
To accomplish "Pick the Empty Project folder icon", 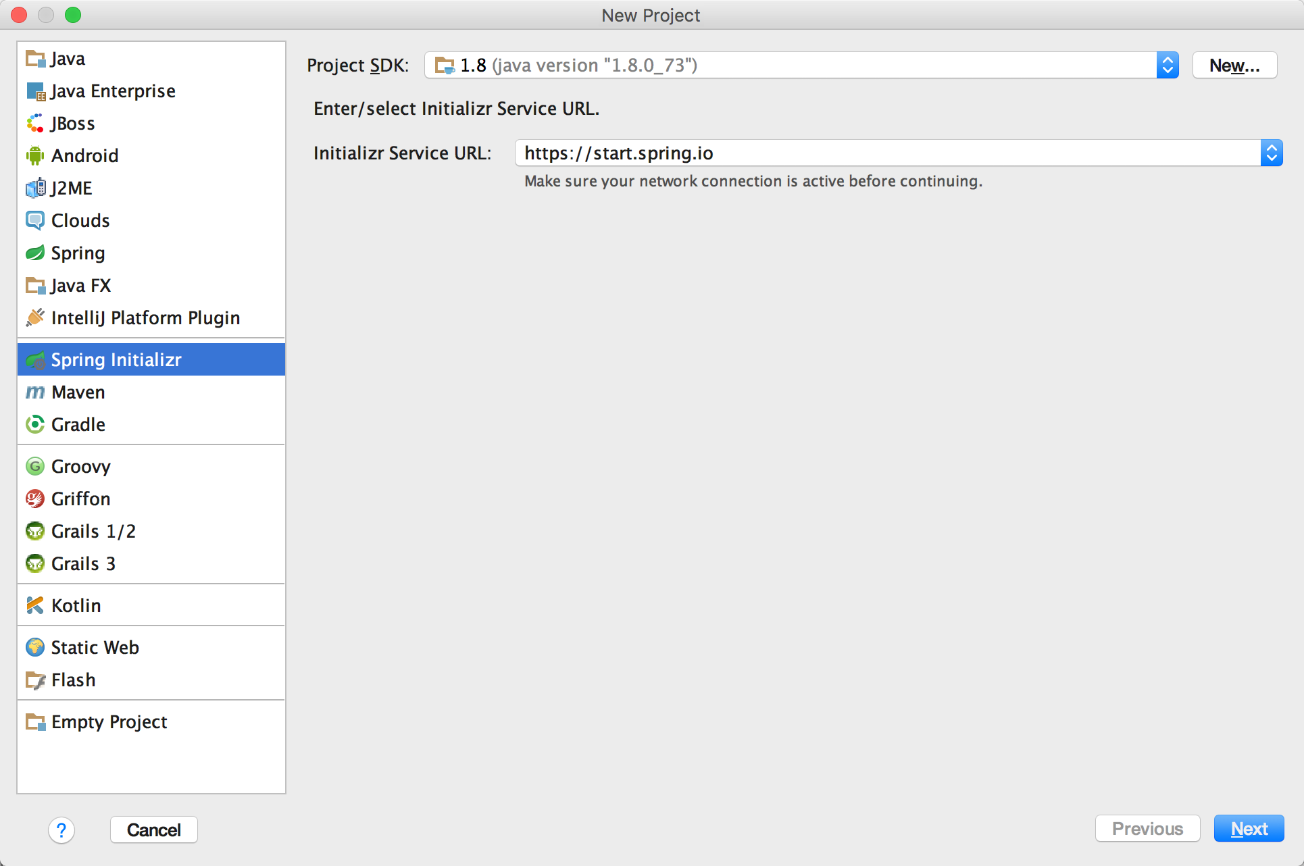I will [x=35, y=722].
